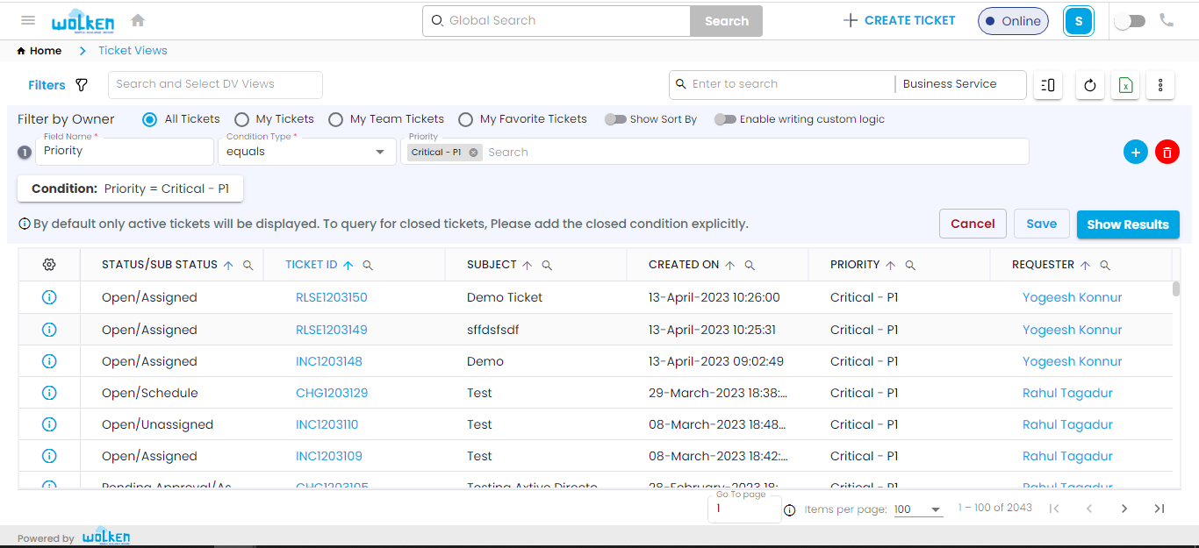Enable writing custom logic toggle
The height and width of the screenshot is (548, 1199).
click(726, 118)
